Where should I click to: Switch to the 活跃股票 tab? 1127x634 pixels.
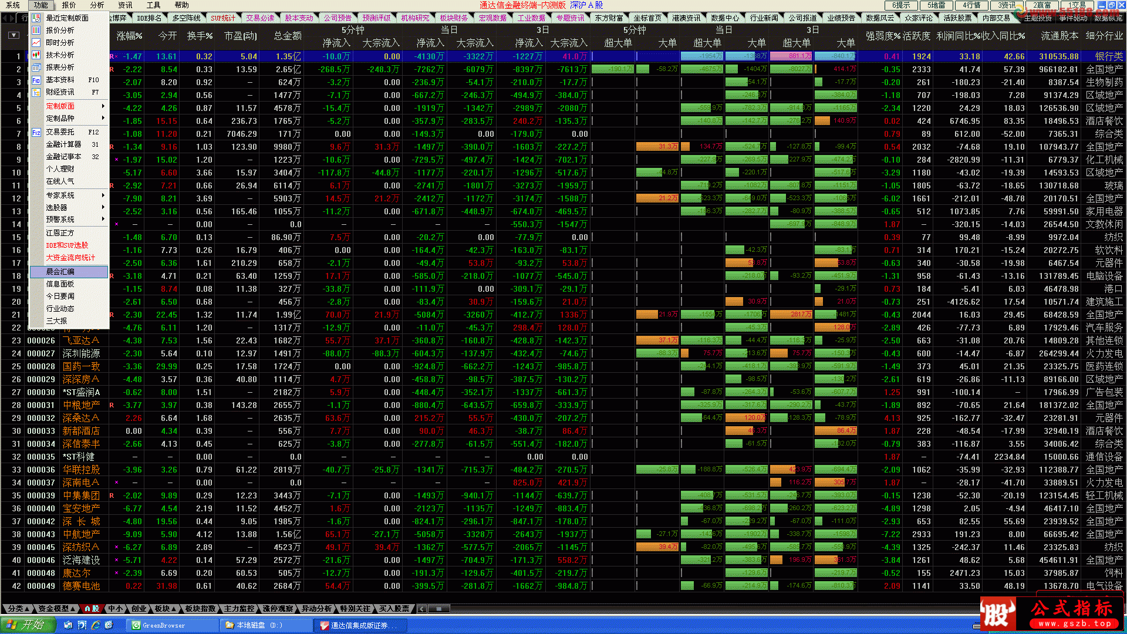(x=957, y=18)
